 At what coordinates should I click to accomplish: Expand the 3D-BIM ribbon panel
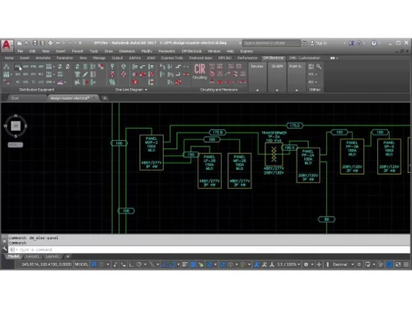click(x=277, y=90)
